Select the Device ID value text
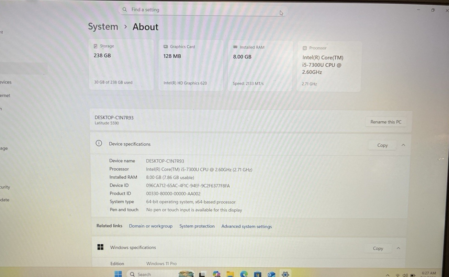 point(188,186)
